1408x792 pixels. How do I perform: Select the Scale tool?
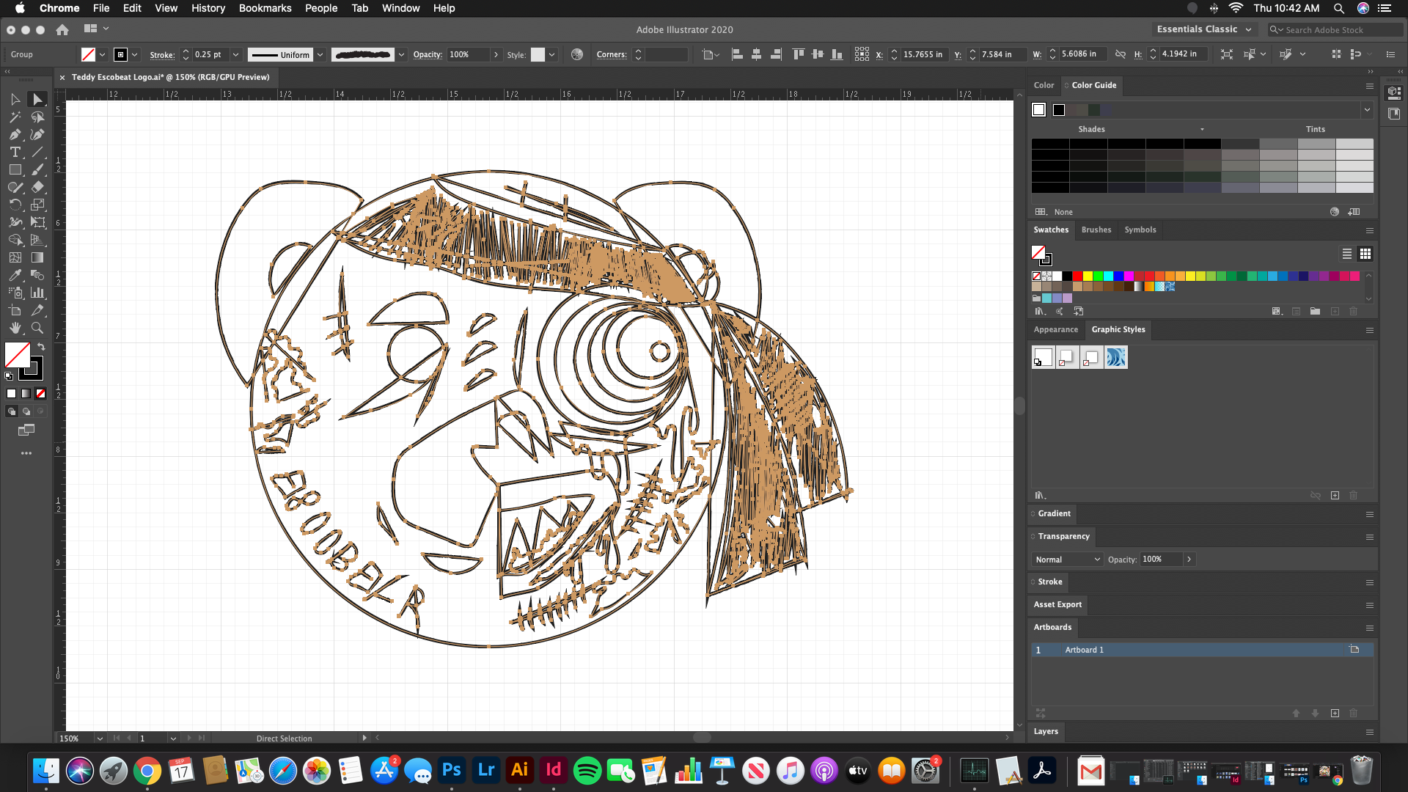(x=37, y=205)
